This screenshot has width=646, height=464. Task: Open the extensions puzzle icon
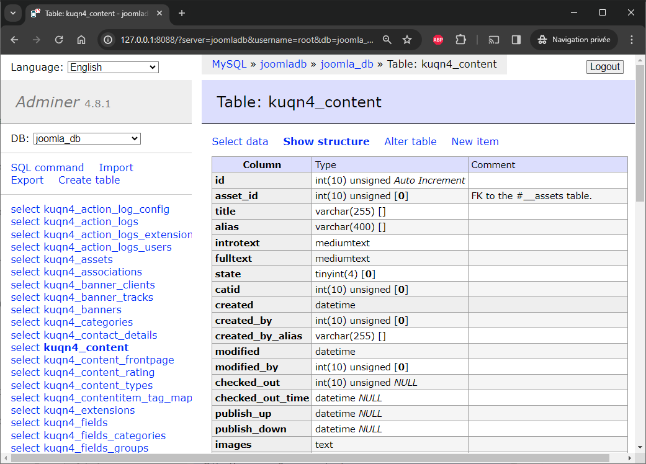pyautogui.click(x=460, y=40)
